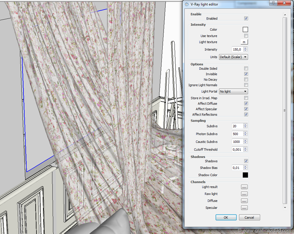This screenshot has width=294, height=234.
Task: Pick the white light Color swatch
Action: (x=245, y=30)
